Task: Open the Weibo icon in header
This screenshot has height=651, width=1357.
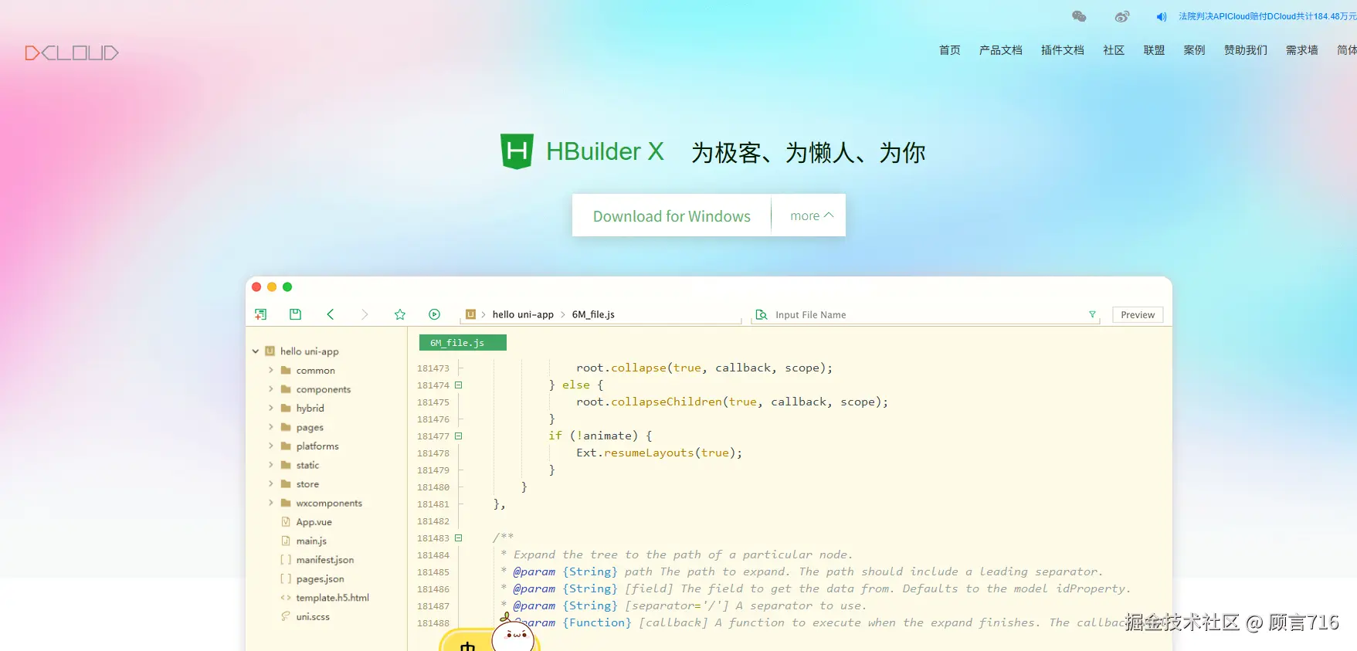Action: (1122, 16)
